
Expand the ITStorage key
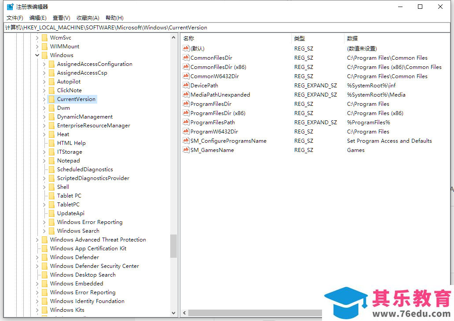(44, 151)
